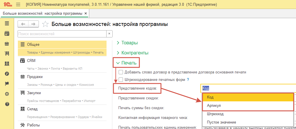Open sections menu icon in left sidebar
The width and height of the screenshot is (296, 129).
[7, 24]
